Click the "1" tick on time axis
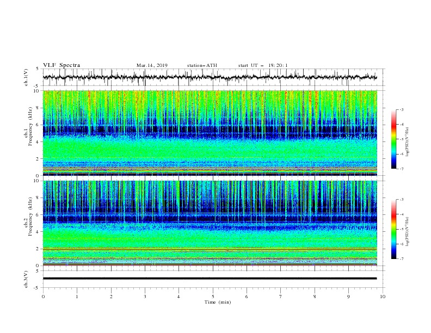This screenshot has height=333, width=431. (77, 297)
